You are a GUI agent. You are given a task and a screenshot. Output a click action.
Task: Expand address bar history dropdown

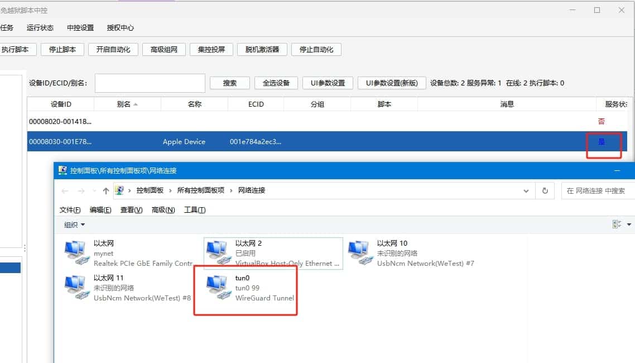pyautogui.click(x=526, y=191)
